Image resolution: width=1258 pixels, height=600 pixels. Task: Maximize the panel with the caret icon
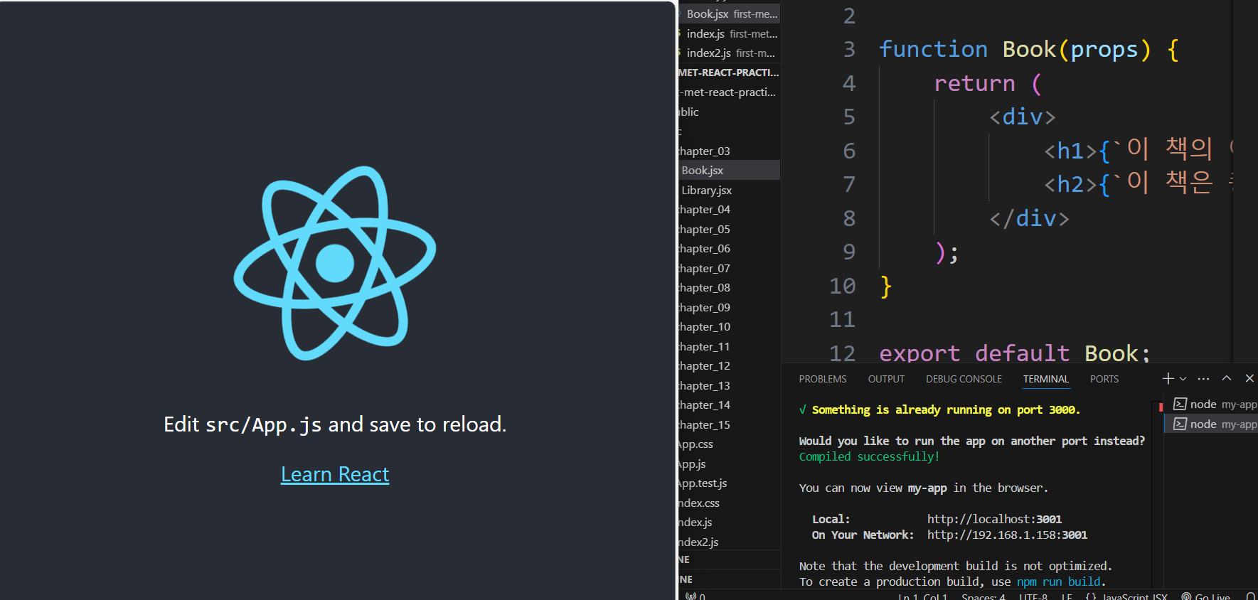tap(1227, 379)
